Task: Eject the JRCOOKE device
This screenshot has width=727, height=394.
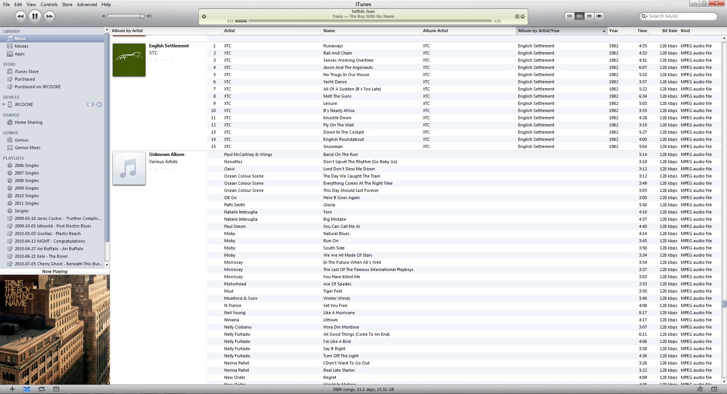Action: coord(99,104)
